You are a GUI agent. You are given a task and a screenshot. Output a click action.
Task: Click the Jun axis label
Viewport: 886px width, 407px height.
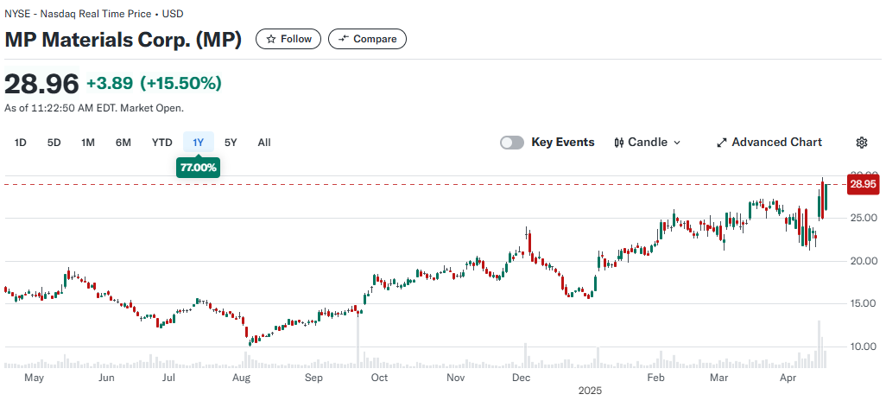pos(106,378)
